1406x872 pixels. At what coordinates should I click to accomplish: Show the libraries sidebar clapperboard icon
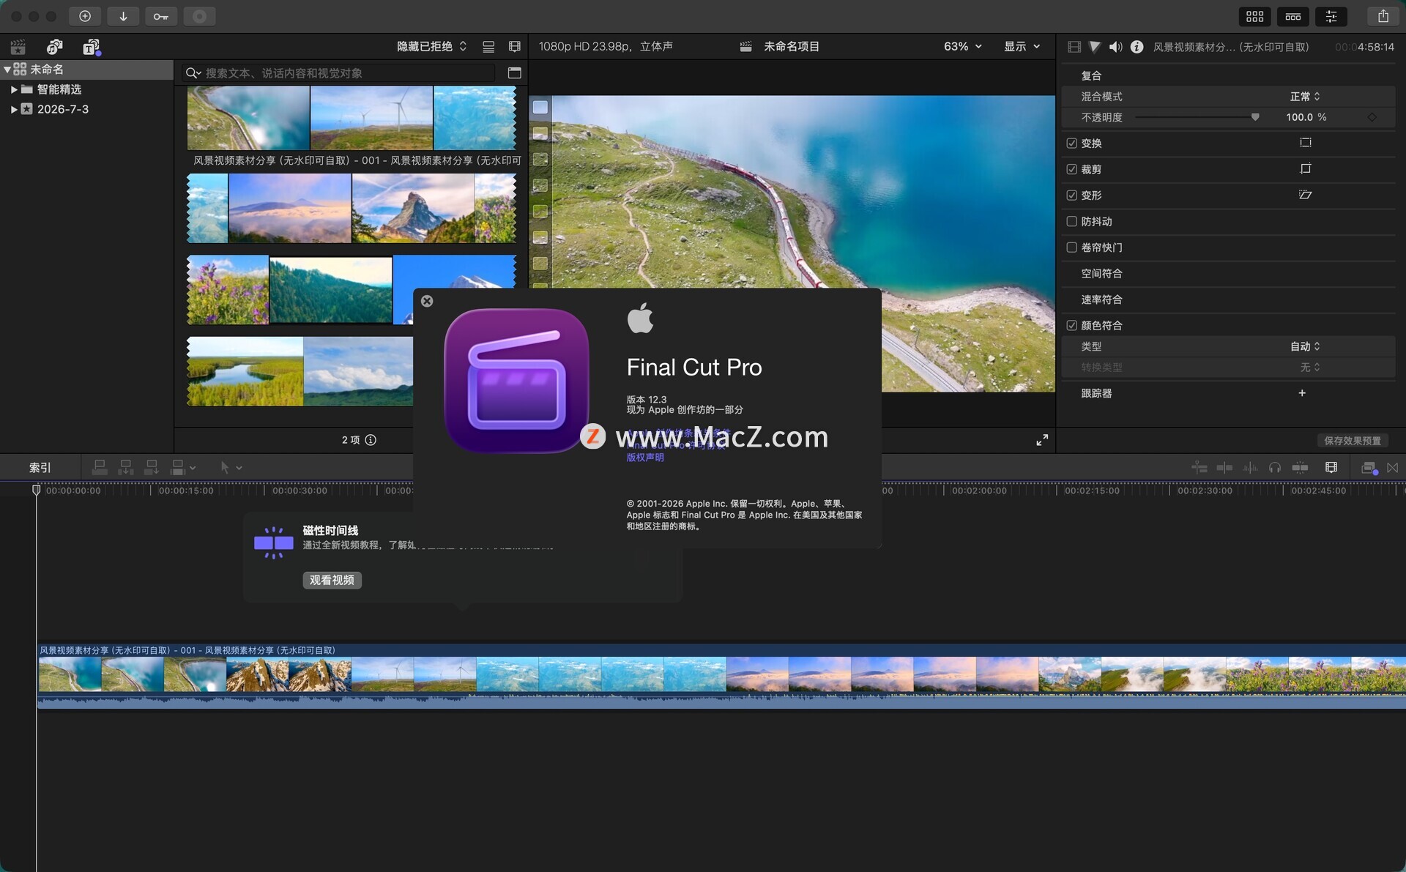18,47
